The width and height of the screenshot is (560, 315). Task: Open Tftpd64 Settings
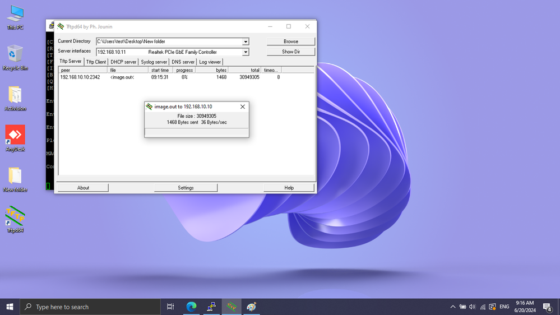pyautogui.click(x=186, y=188)
